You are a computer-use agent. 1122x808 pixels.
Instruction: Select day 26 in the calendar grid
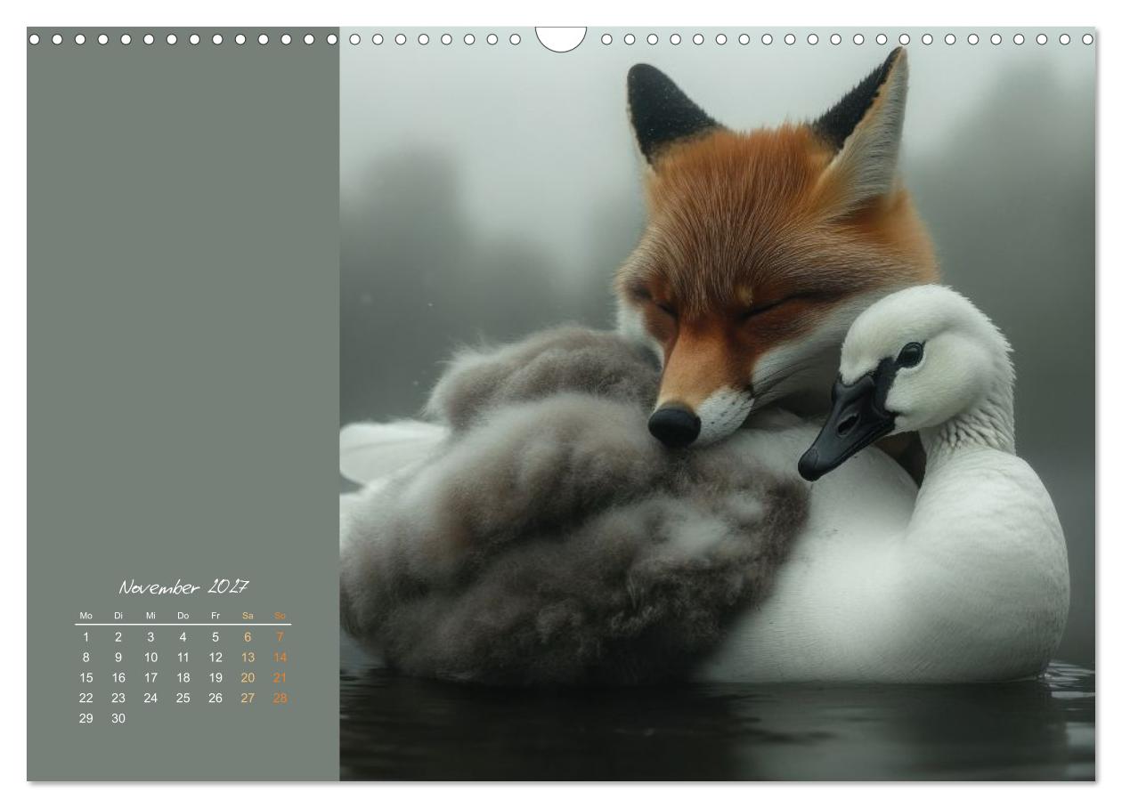point(215,699)
